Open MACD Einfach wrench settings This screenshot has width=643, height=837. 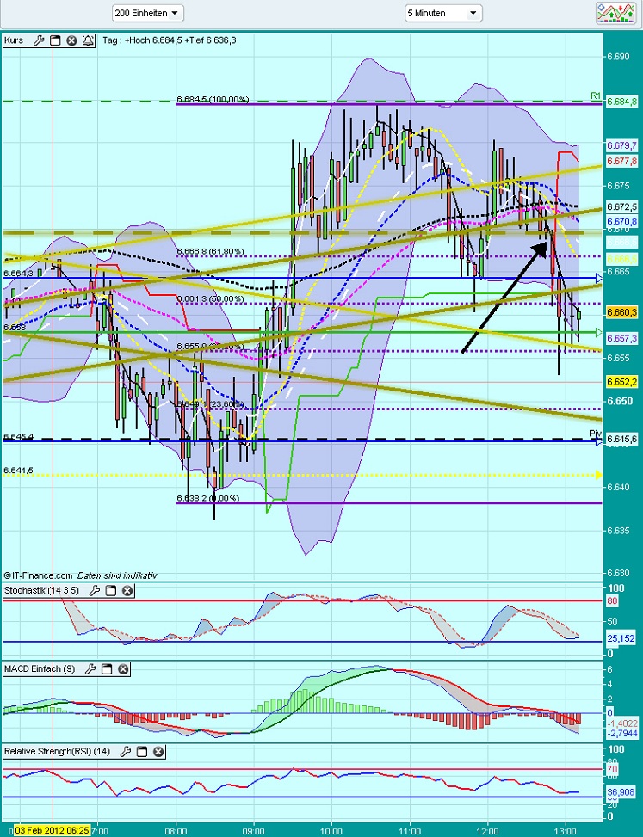pyautogui.click(x=90, y=669)
